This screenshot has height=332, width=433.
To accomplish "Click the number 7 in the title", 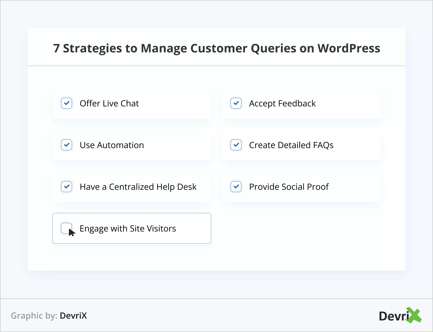I will tap(56, 48).
